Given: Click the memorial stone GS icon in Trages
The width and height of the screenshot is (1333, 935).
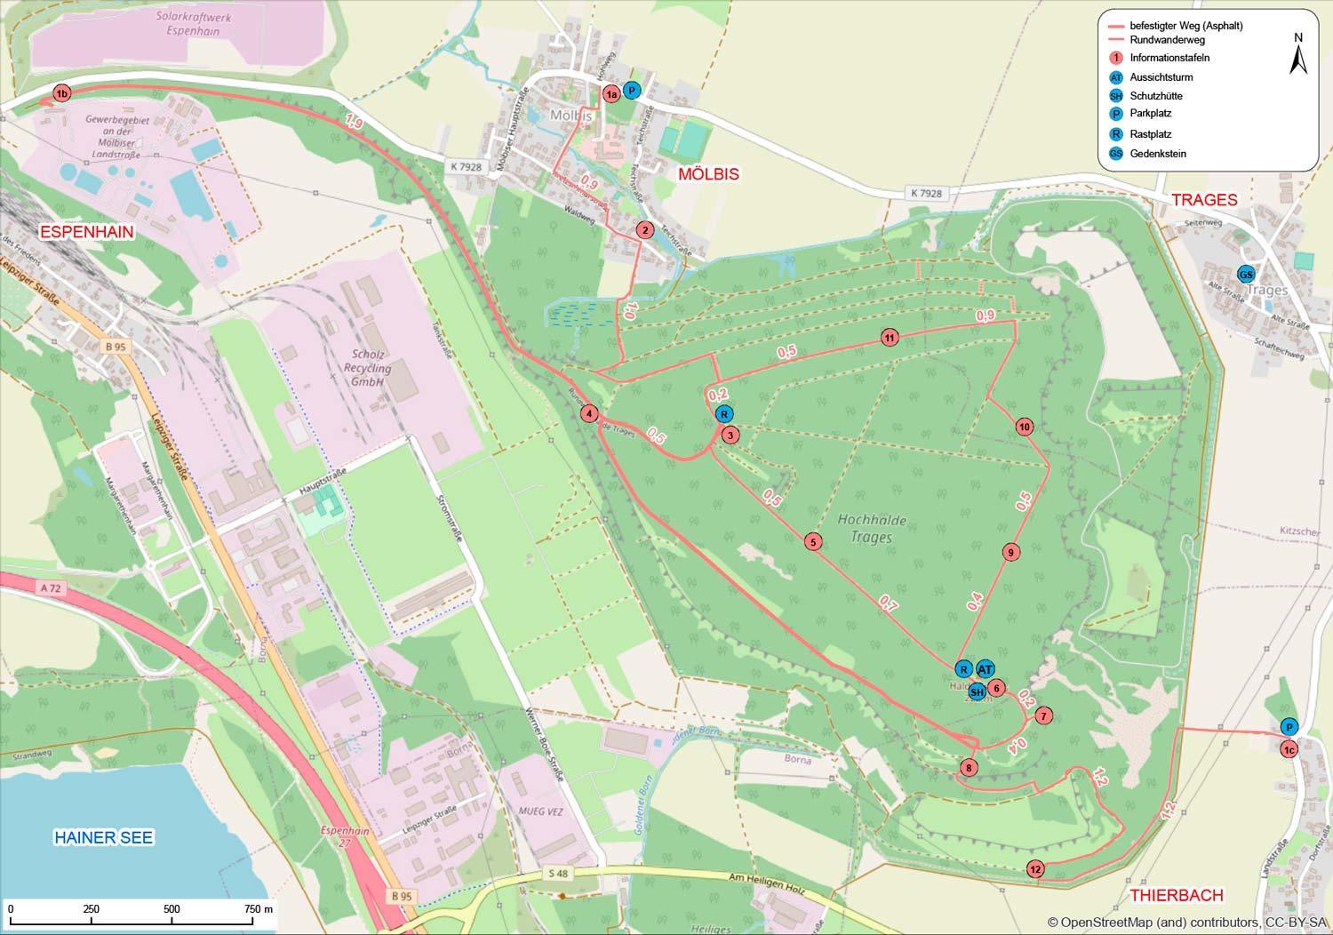Looking at the screenshot, I should click(x=1247, y=274).
